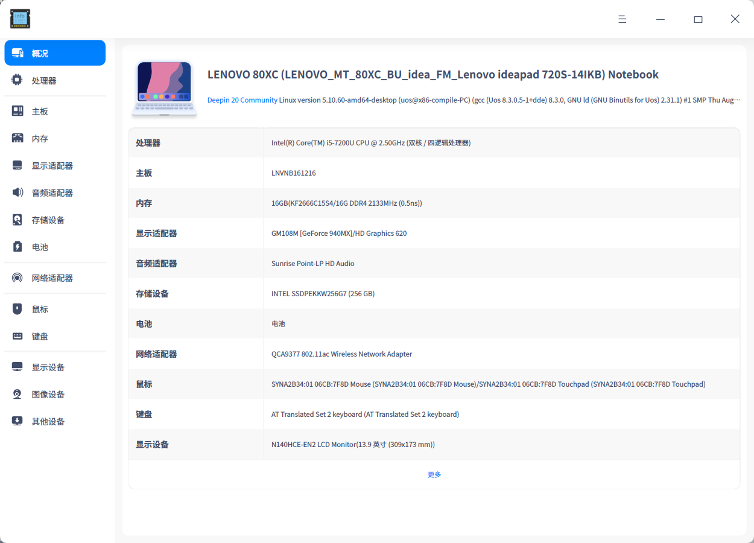Click the 音频适配器 speaker icon
The image size is (754, 543).
click(x=17, y=192)
